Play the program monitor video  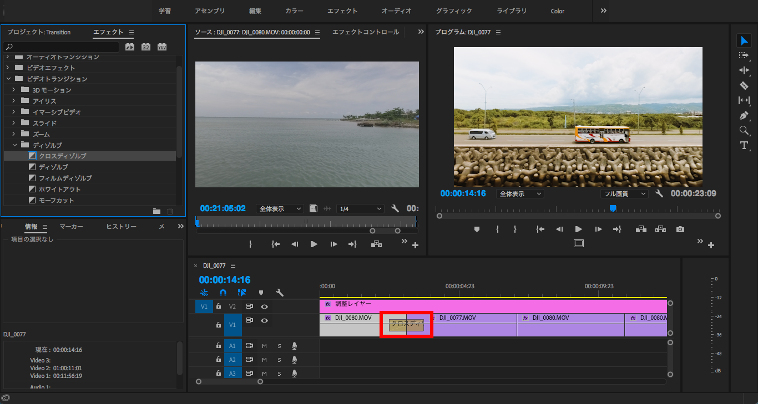click(x=578, y=229)
